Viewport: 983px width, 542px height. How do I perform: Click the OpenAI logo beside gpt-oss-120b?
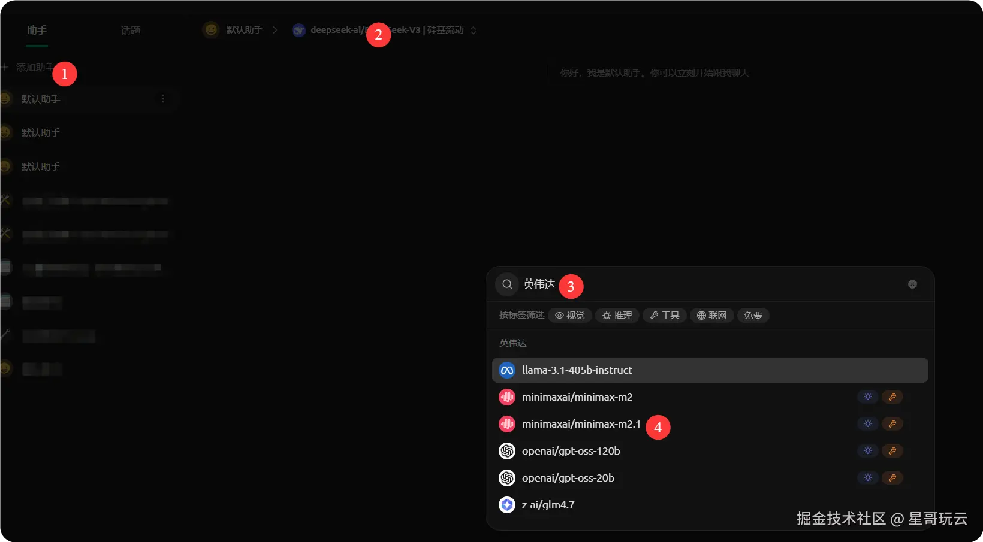507,451
